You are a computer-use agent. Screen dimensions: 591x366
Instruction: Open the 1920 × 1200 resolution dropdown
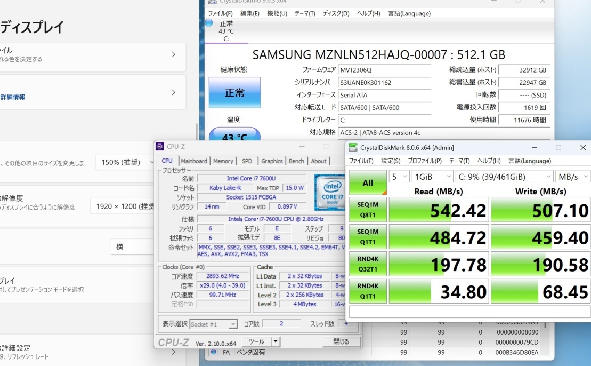coord(123,206)
